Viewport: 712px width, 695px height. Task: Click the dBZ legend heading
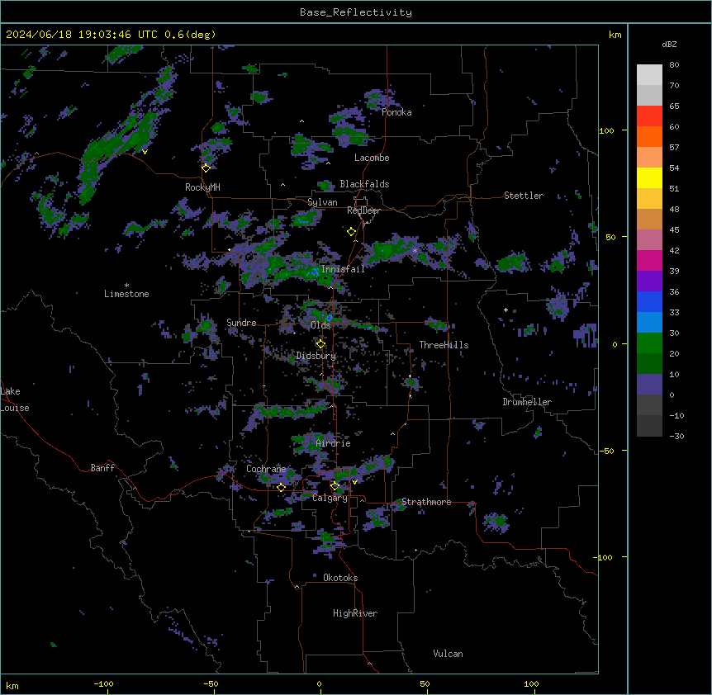[669, 44]
